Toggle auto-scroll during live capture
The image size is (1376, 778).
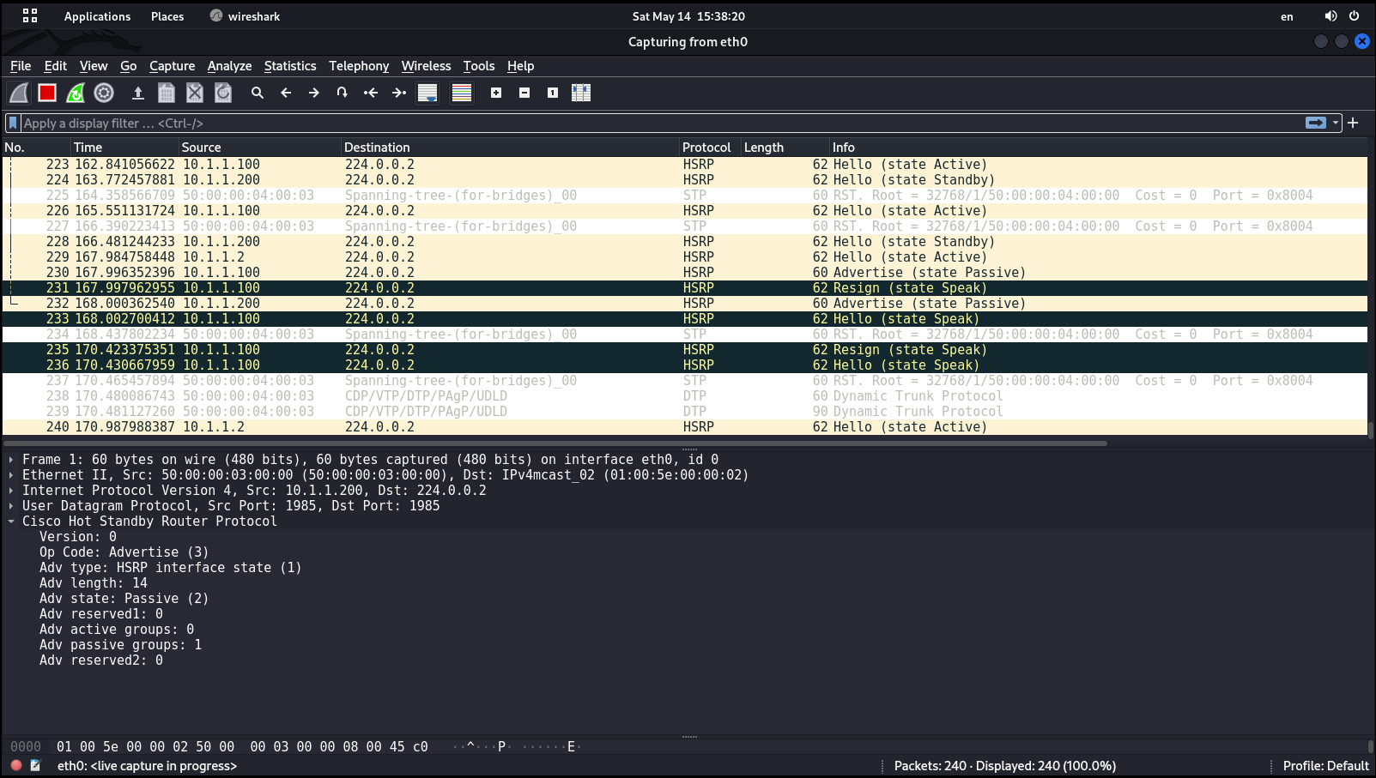click(427, 93)
